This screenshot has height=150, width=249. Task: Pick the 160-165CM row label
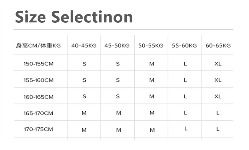click(38, 97)
